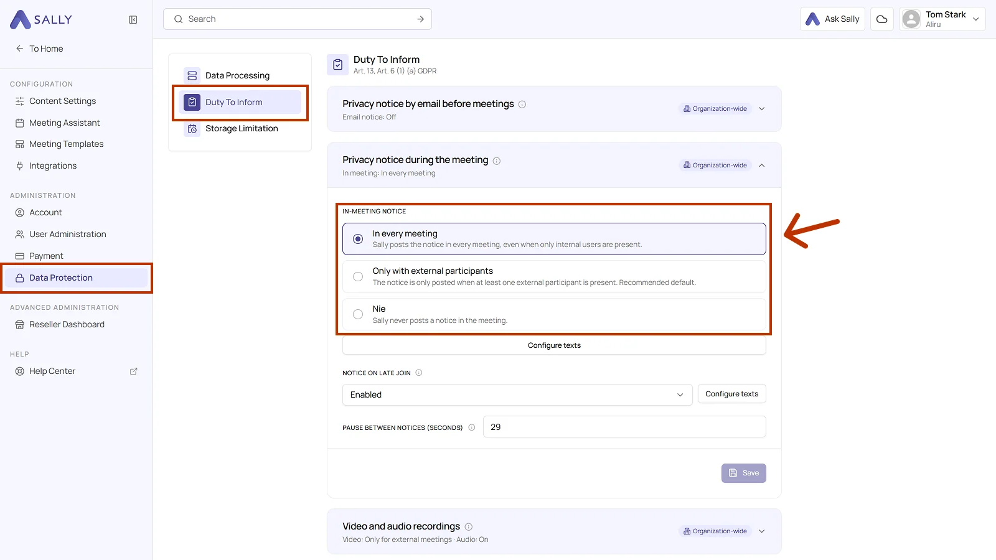The width and height of the screenshot is (996, 560).
Task: Collapse the sidebar panel icon
Action: (x=133, y=20)
